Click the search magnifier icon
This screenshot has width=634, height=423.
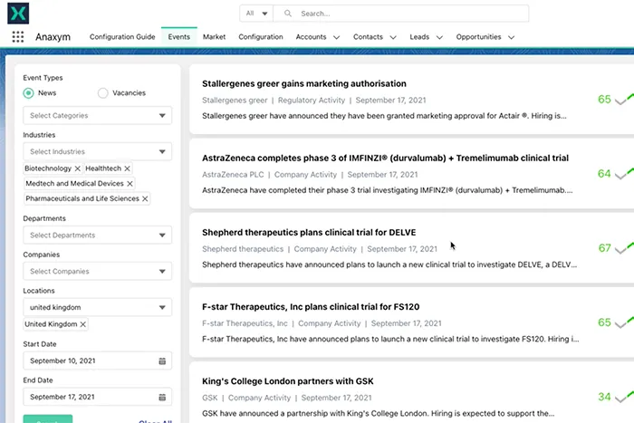(x=287, y=14)
